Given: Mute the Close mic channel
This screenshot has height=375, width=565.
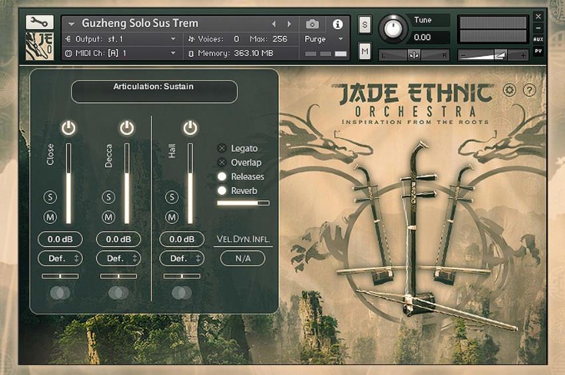Looking at the screenshot, I should [x=50, y=217].
